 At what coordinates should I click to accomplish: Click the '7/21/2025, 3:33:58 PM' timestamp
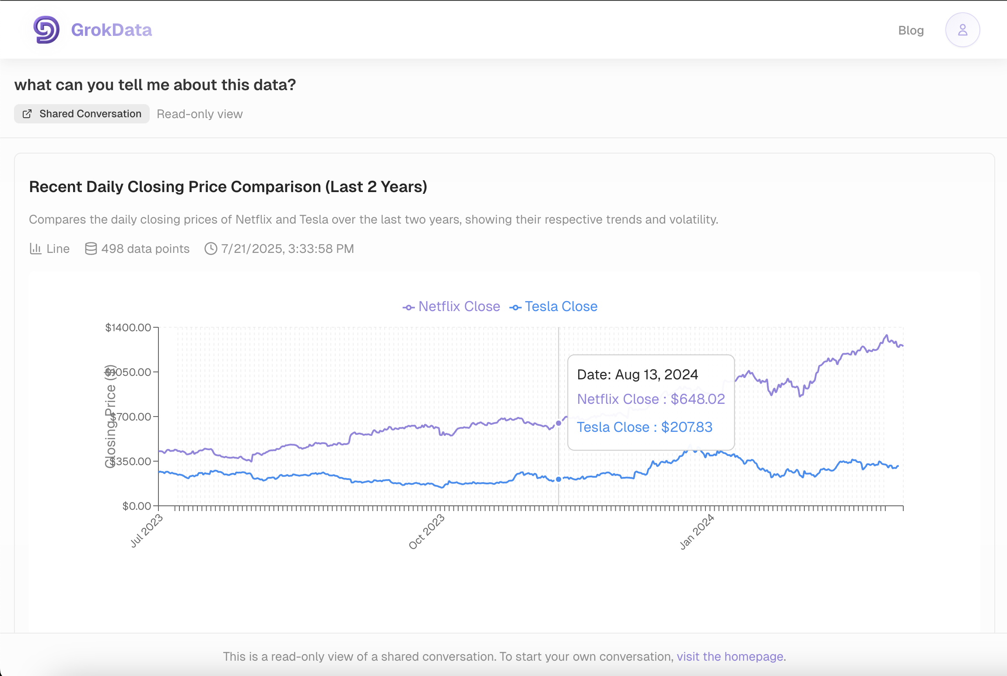[x=288, y=249]
